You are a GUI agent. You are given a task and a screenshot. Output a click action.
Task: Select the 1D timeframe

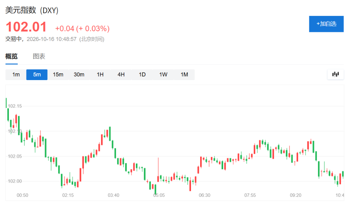142,75
